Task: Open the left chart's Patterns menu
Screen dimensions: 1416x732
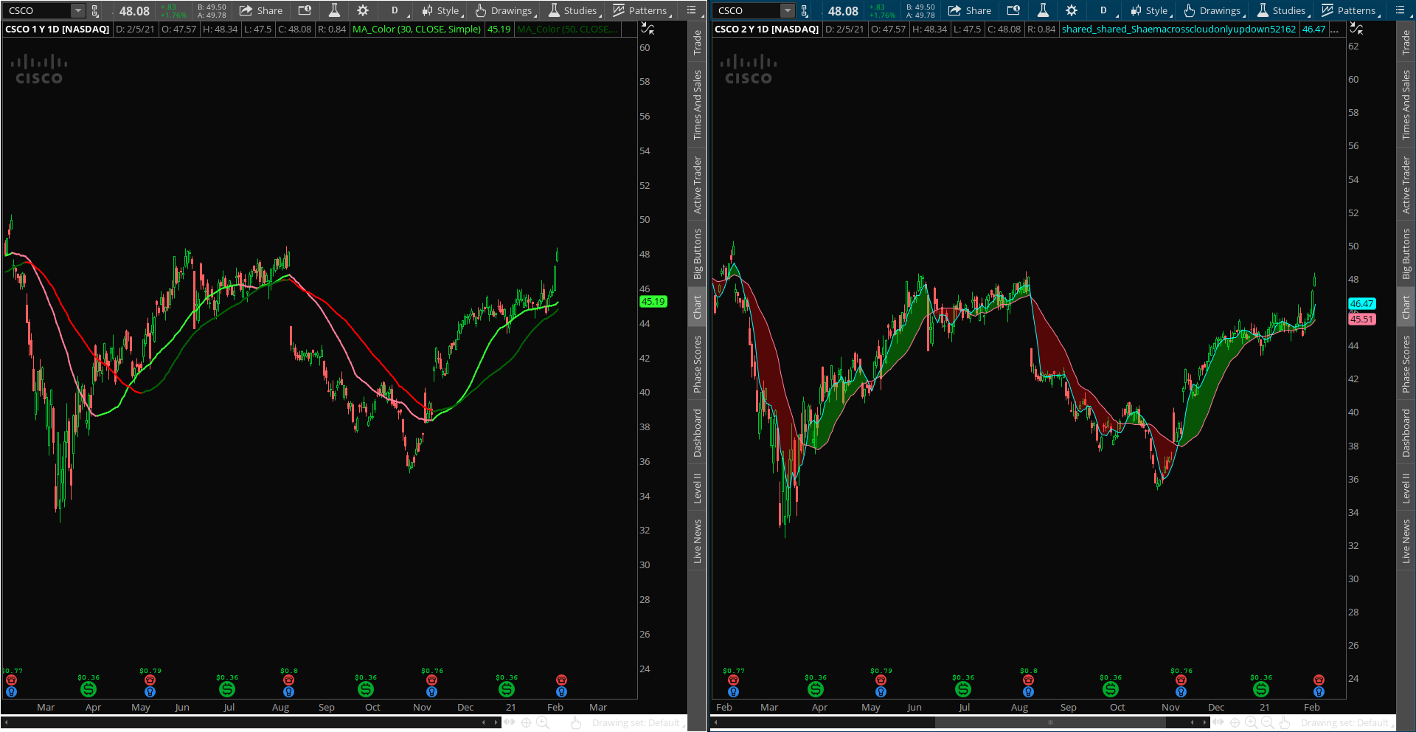Action: pyautogui.click(x=642, y=10)
